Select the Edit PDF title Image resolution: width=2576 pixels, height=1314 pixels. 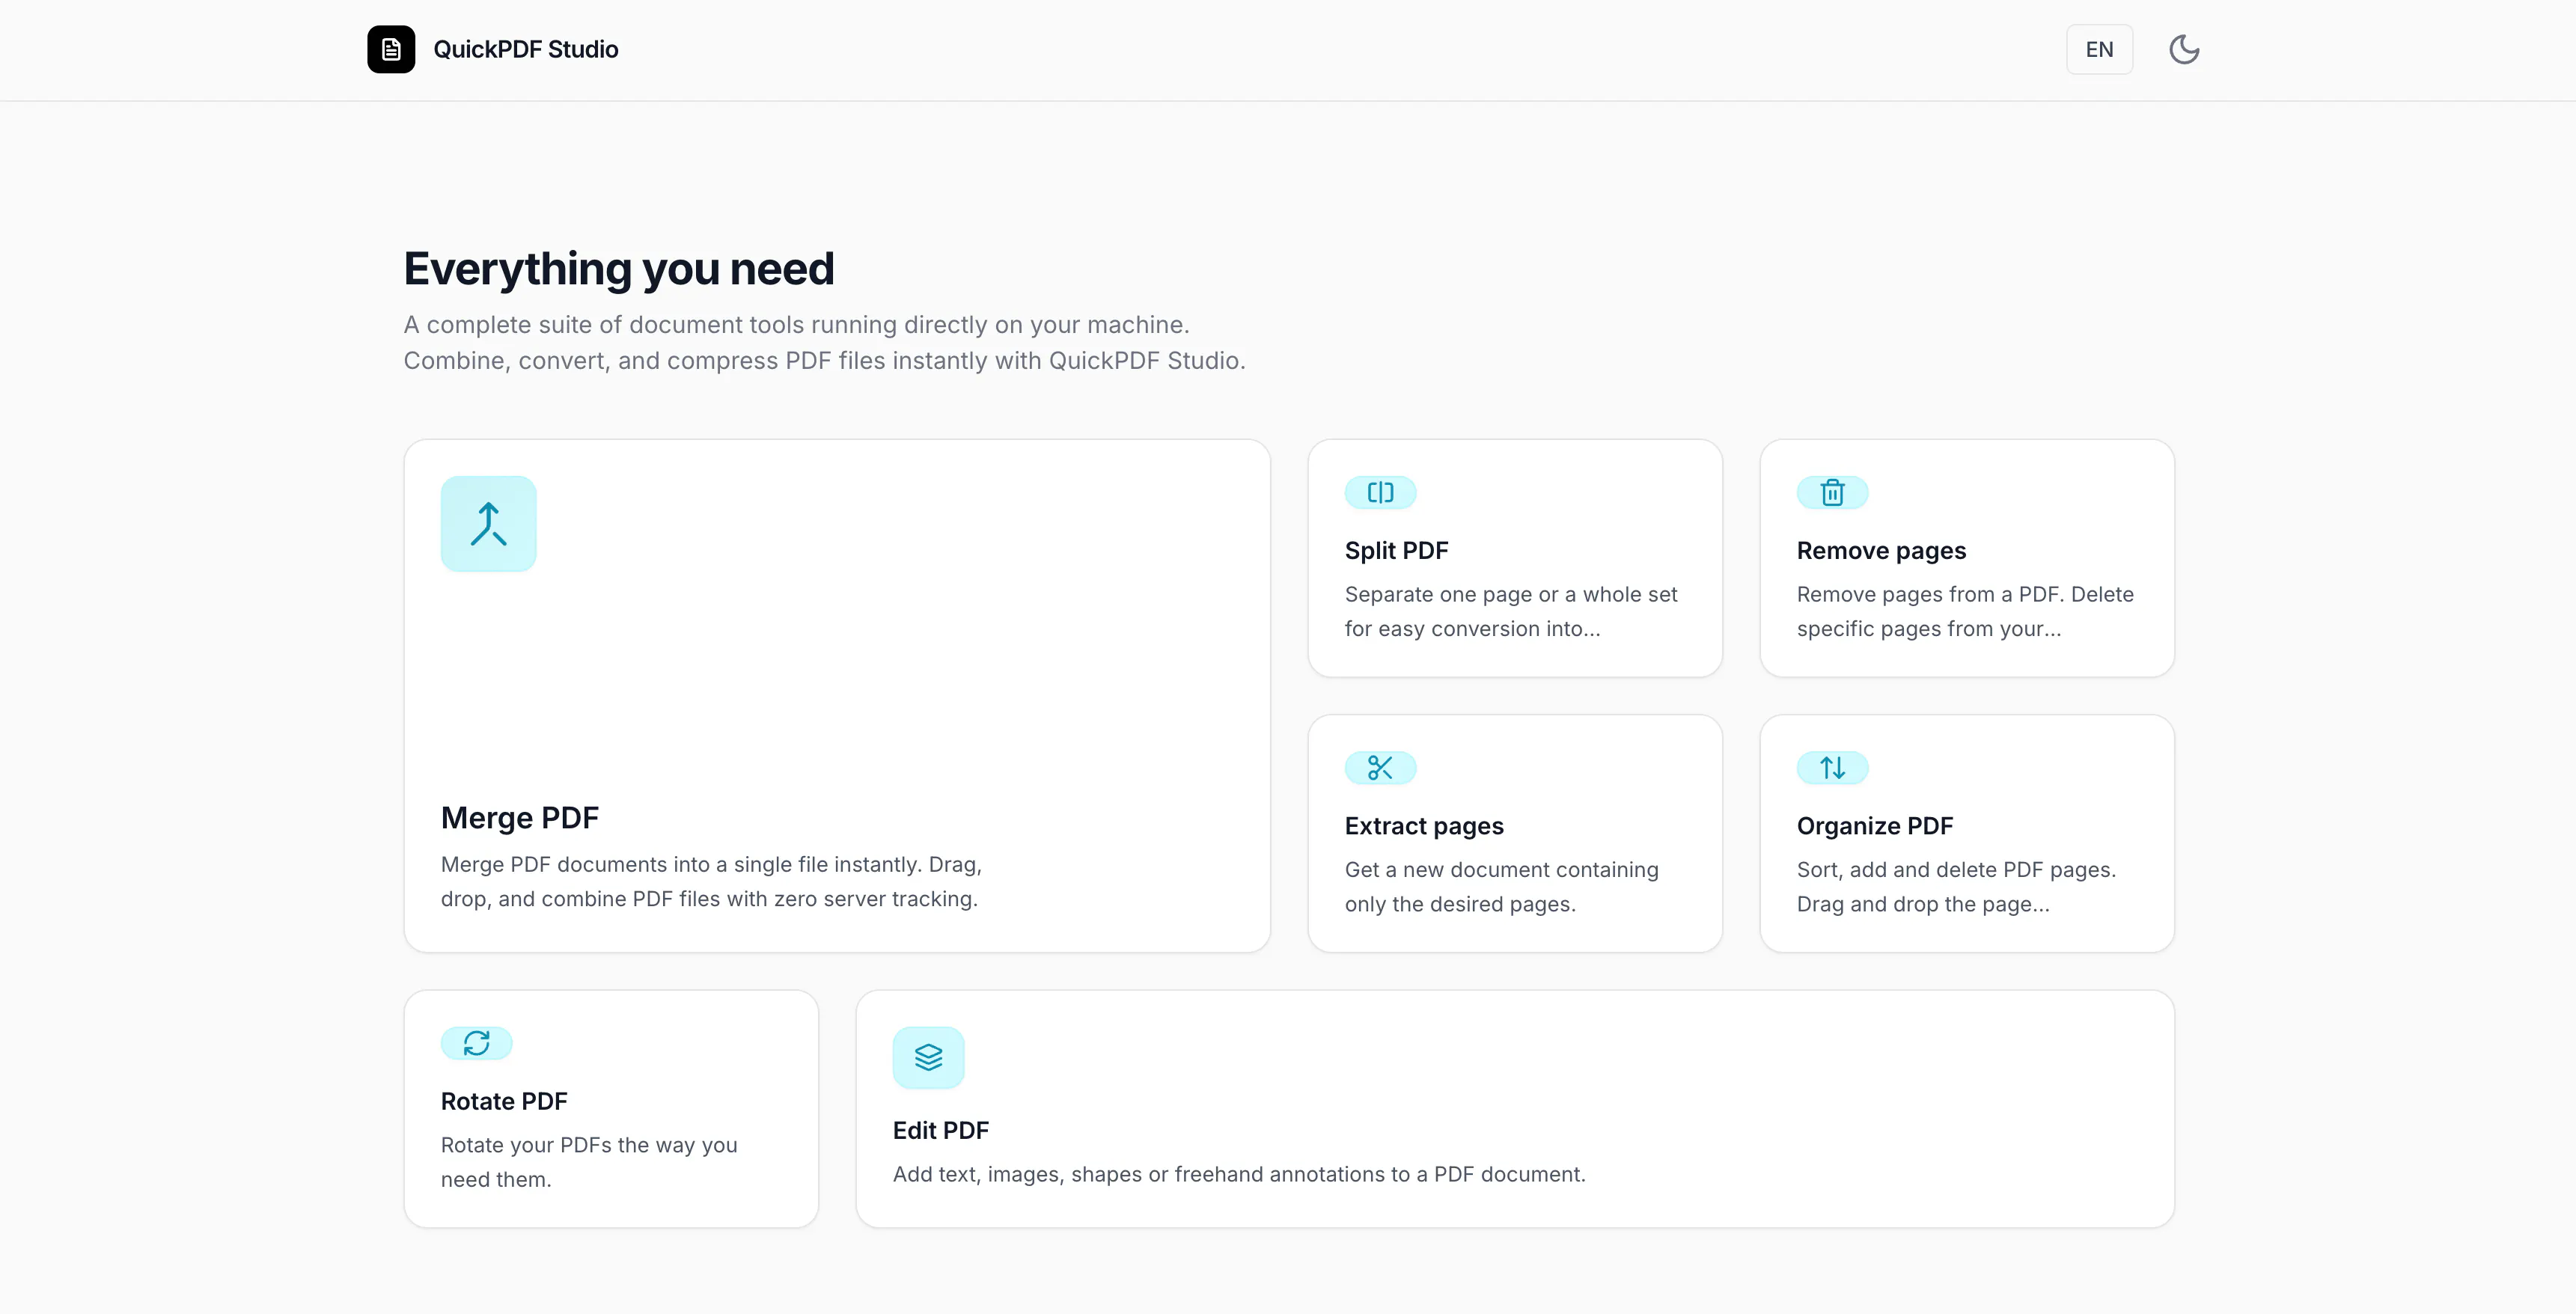tap(940, 1129)
